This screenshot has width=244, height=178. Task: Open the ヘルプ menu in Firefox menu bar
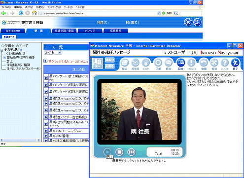coord(80,7)
